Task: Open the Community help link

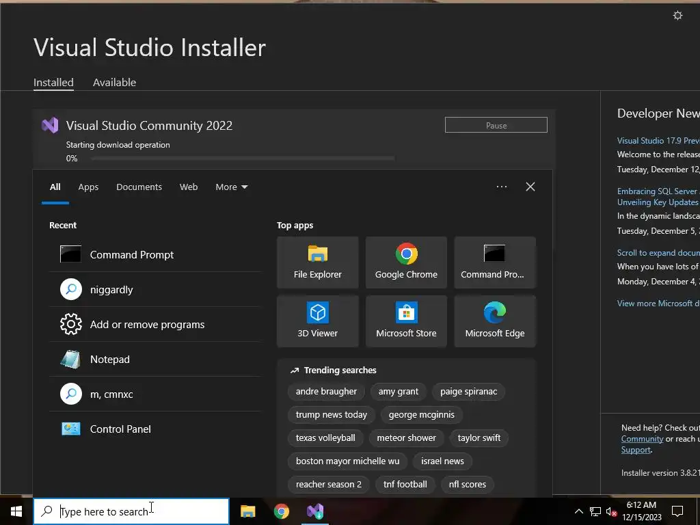Action: tap(642, 439)
